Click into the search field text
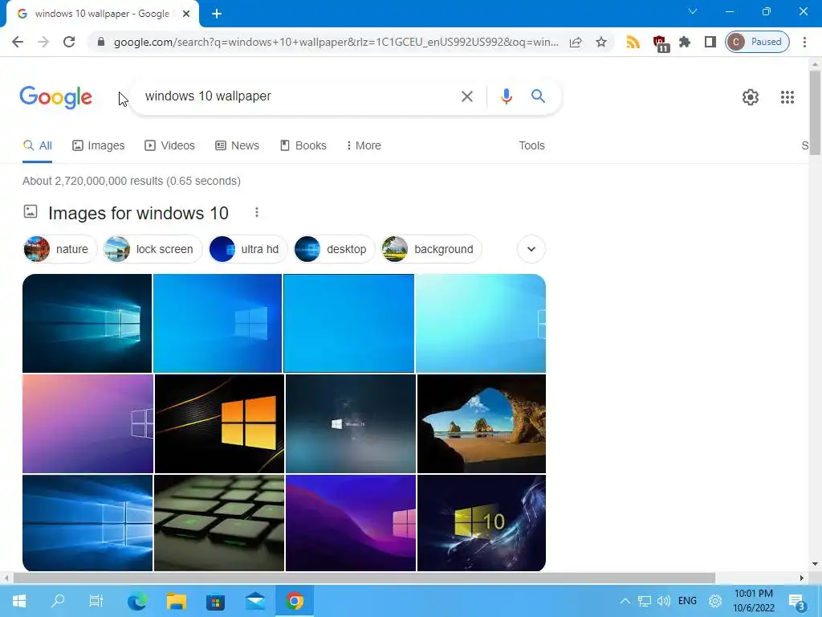 tap(208, 96)
